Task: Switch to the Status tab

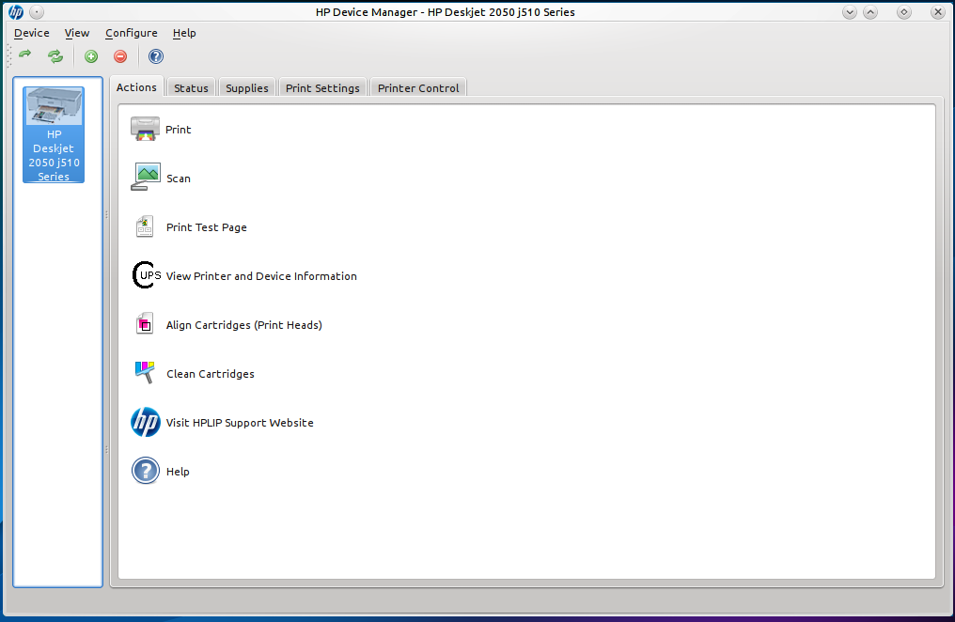Action: (191, 87)
